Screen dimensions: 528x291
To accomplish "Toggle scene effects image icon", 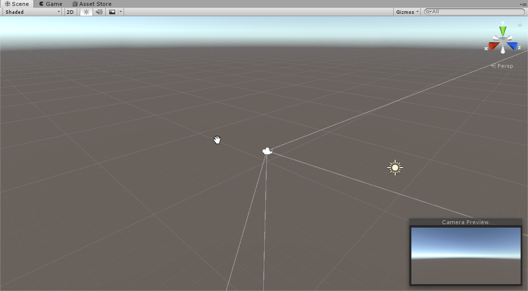I will [x=112, y=12].
